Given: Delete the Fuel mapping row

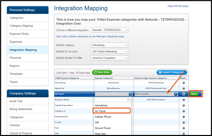Looking at the screenshot, I should click(184, 128).
